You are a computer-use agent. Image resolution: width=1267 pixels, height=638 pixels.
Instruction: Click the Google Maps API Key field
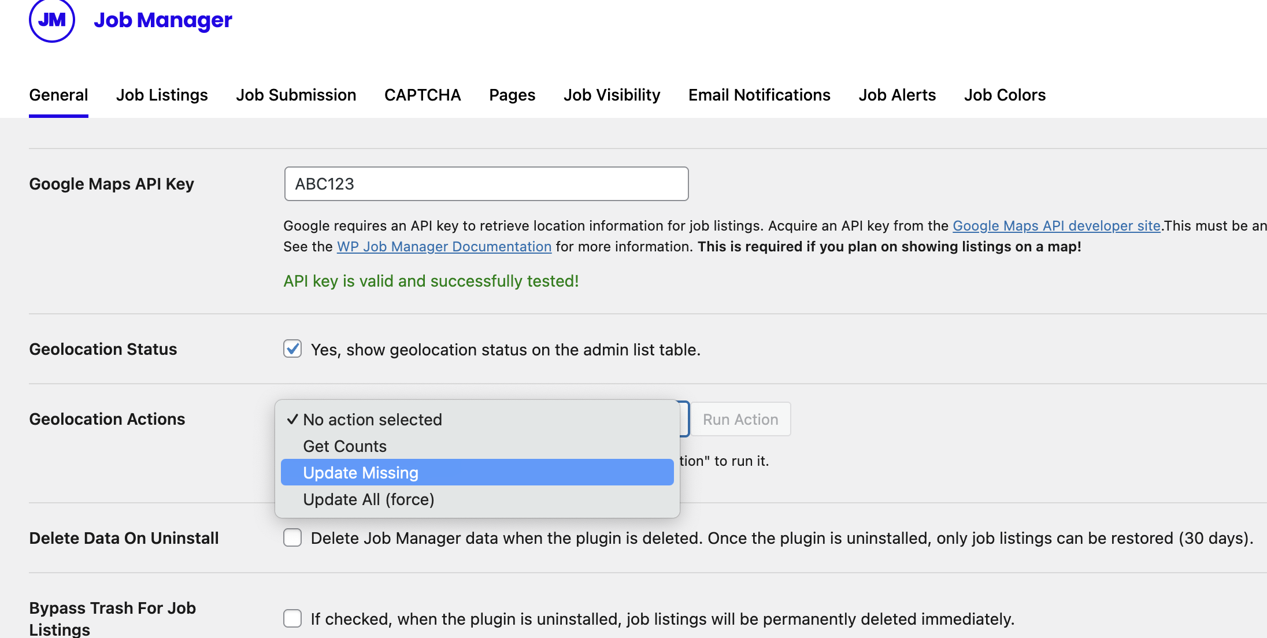tap(486, 184)
